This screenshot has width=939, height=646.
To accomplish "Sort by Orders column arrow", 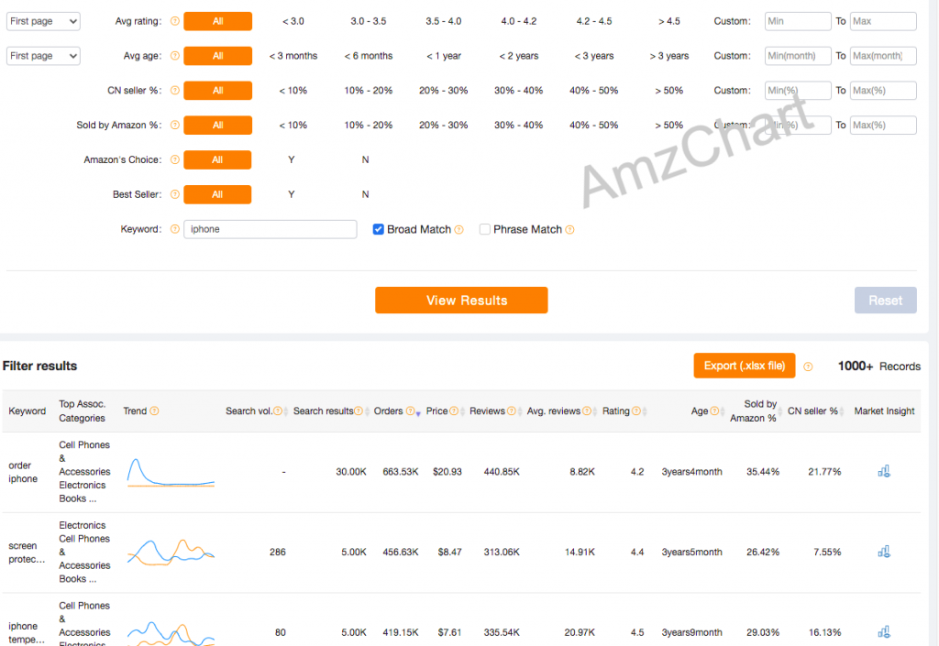I will click(x=418, y=412).
